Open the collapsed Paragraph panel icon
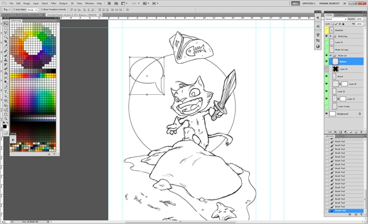Screen dimensions: 368x224 point(318,18)
